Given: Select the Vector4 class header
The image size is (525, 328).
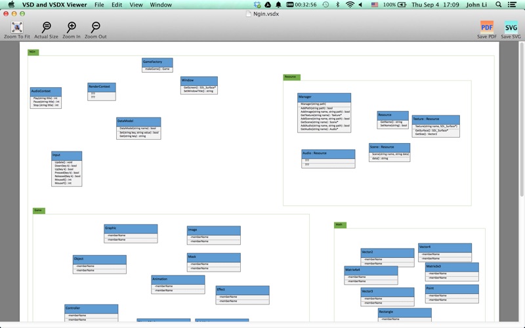Looking at the screenshot, I should [x=445, y=248].
